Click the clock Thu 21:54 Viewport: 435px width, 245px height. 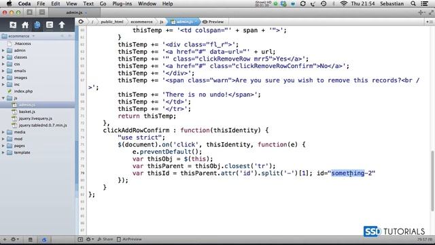(x=363, y=3)
